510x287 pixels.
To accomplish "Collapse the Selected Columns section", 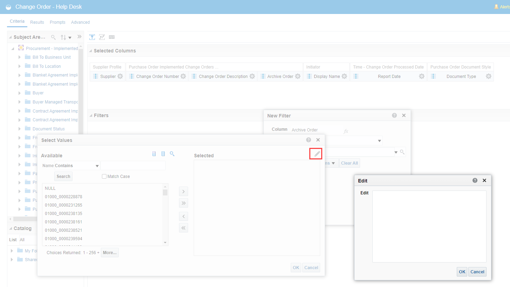I will (91, 51).
